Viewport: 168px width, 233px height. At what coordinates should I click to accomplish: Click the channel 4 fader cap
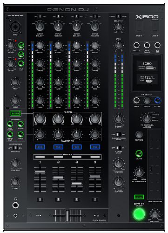point(95,177)
